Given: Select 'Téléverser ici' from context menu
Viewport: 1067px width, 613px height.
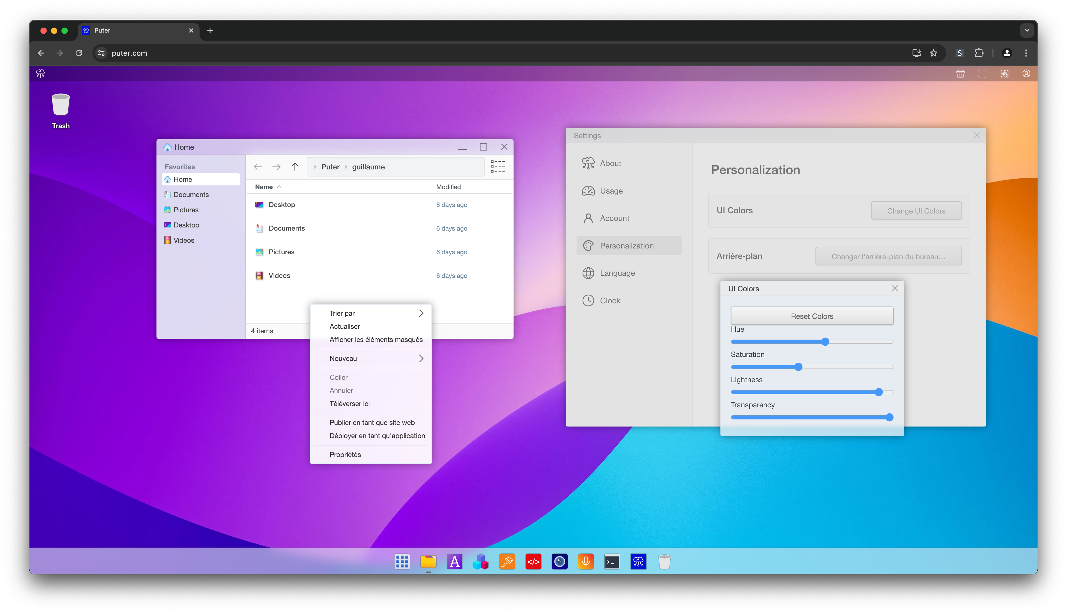Looking at the screenshot, I should point(371,403).
